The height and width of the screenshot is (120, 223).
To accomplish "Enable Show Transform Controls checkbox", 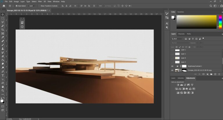I will pos(39,6).
